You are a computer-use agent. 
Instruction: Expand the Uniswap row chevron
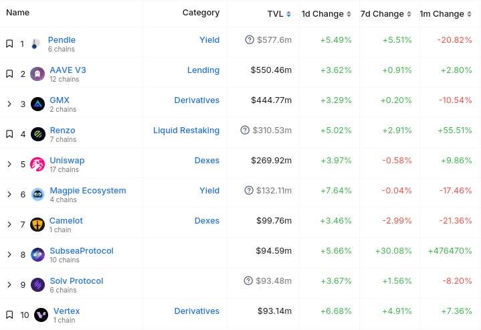tap(9, 165)
